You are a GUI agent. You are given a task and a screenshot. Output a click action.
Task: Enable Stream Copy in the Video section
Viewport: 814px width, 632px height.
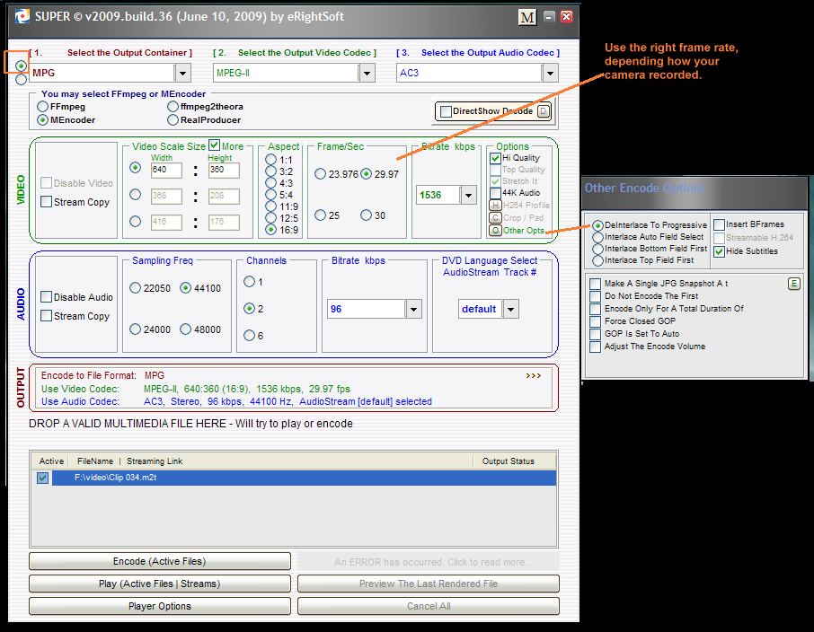click(46, 202)
